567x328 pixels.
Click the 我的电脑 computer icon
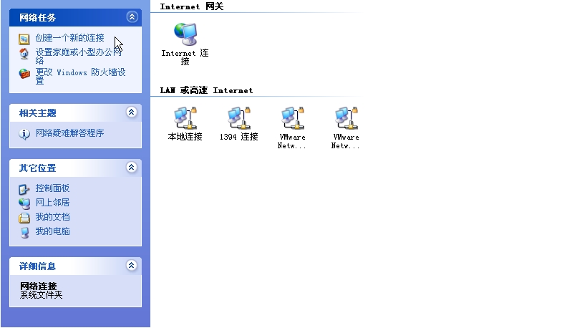click(24, 232)
